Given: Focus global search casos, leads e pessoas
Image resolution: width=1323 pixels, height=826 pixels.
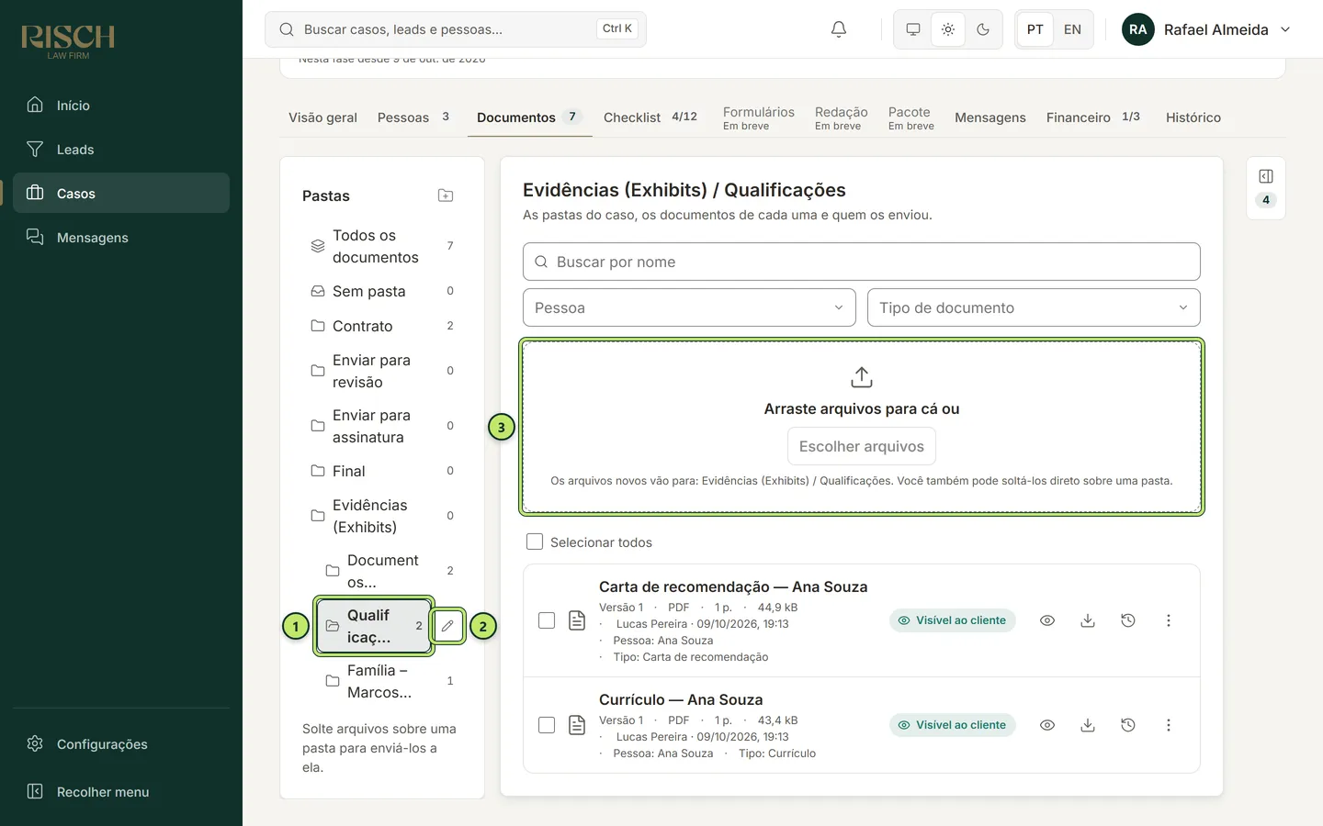Looking at the screenshot, I should 456,29.
